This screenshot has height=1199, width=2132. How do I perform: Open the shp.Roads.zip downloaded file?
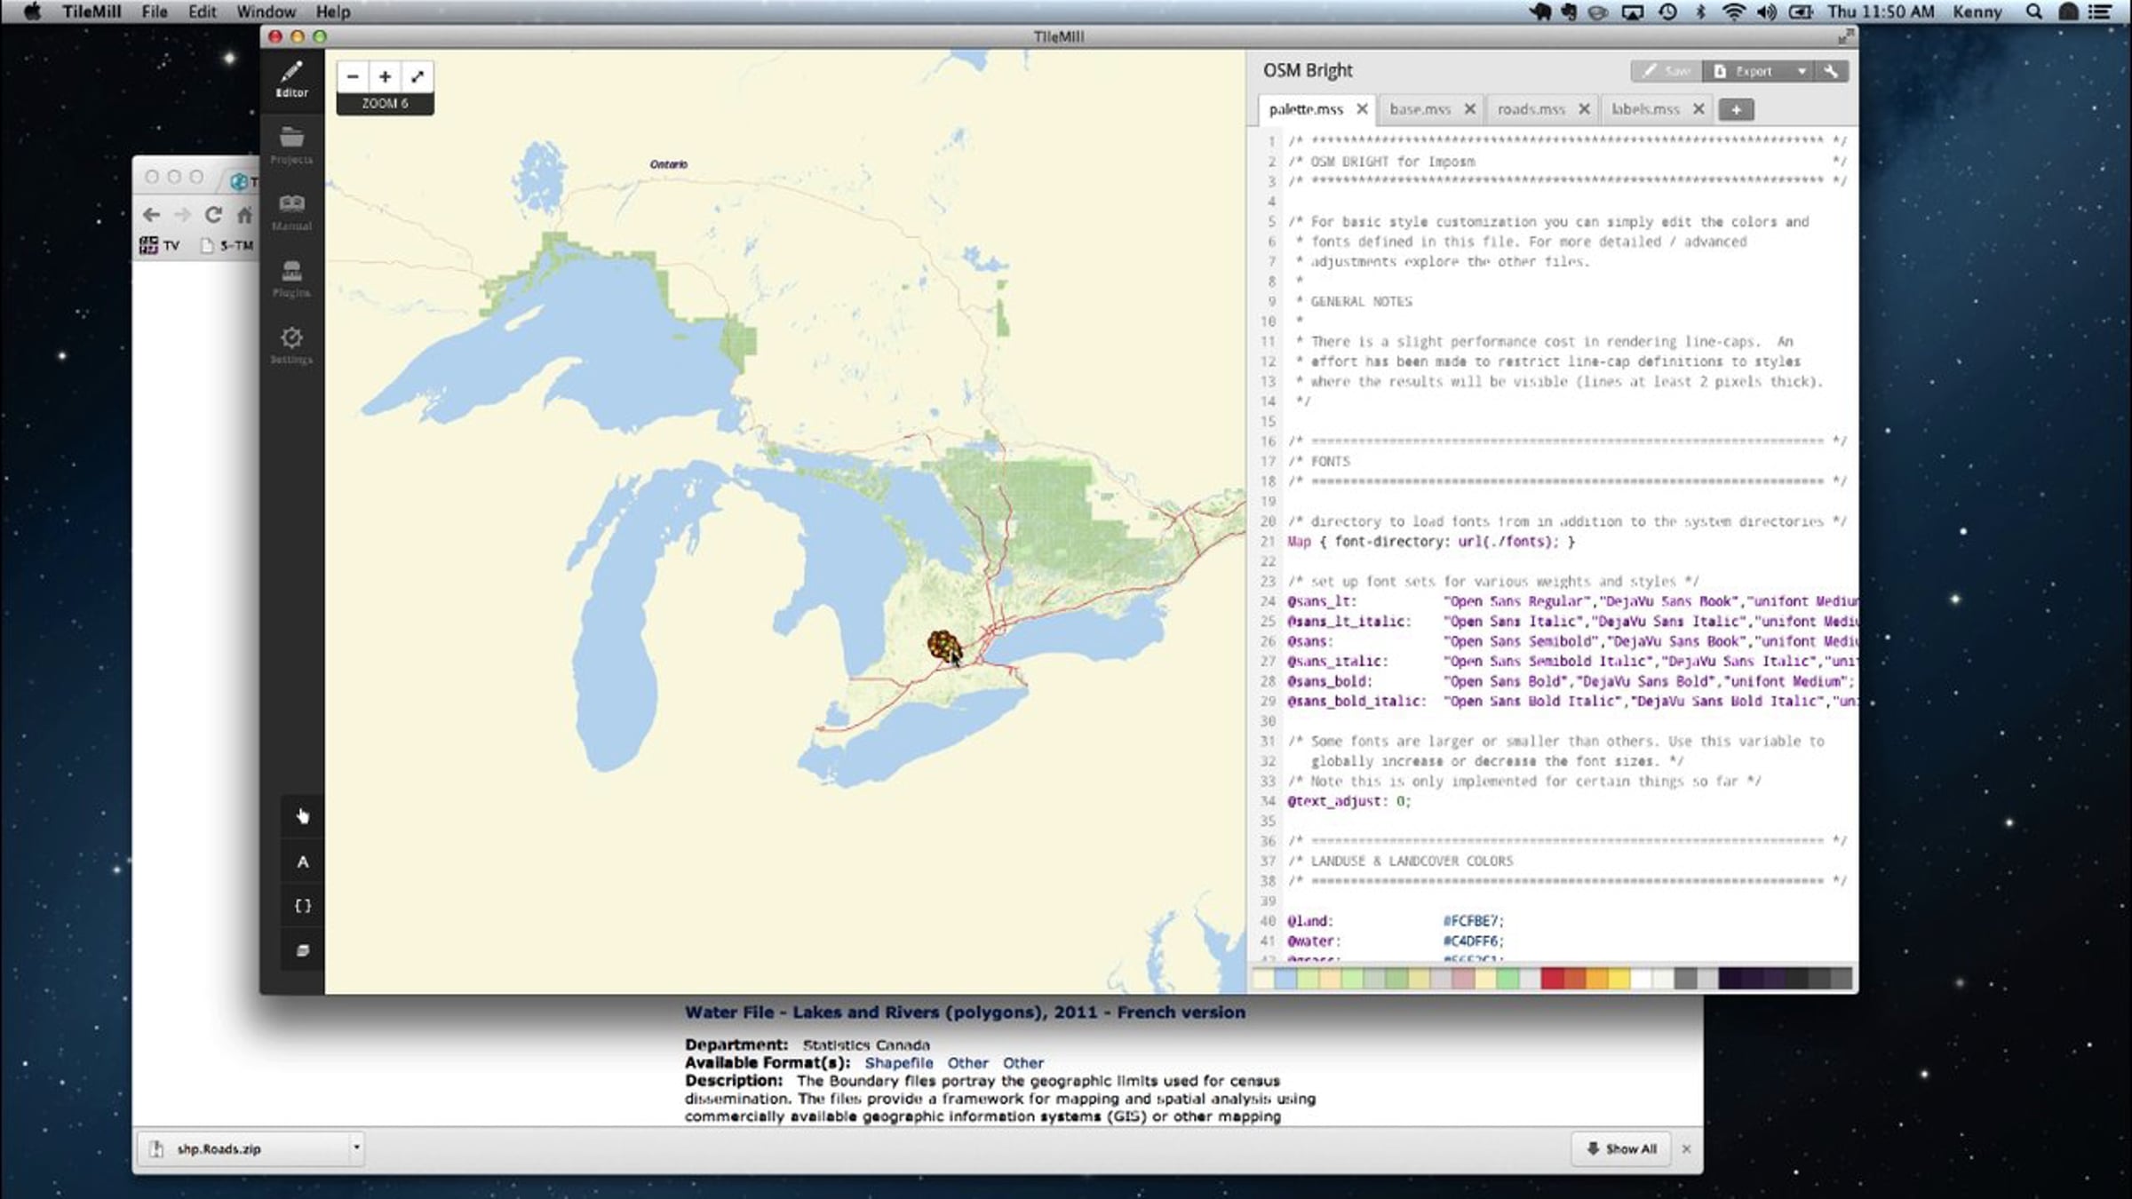point(243,1149)
